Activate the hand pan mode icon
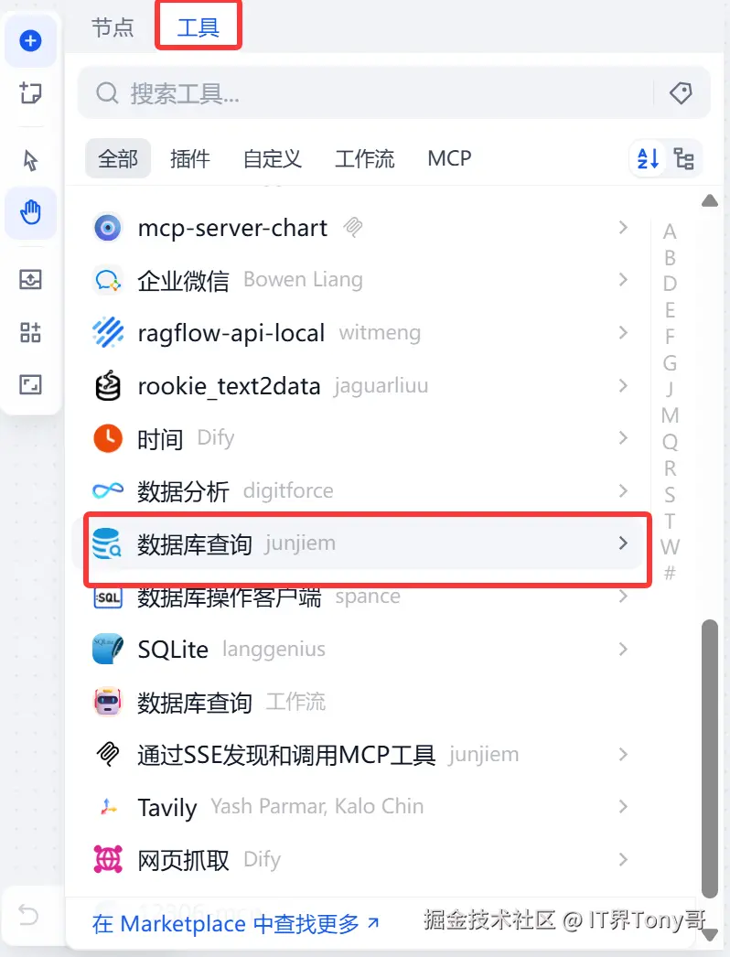The width and height of the screenshot is (730, 957). [30, 212]
